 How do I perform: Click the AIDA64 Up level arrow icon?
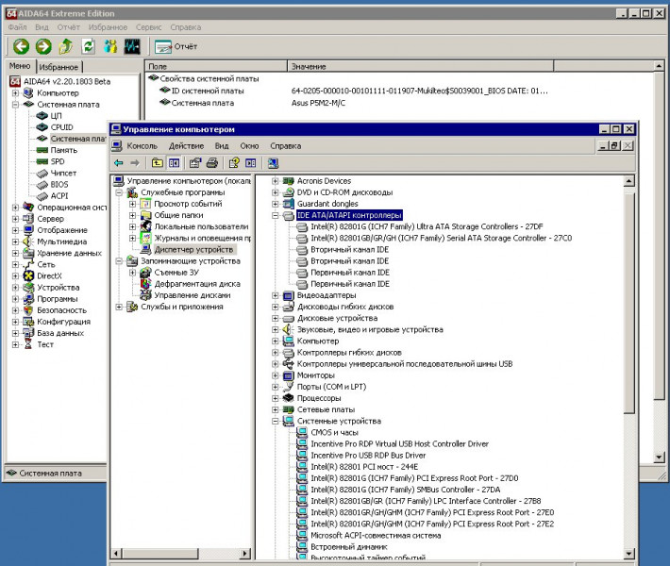pyautogui.click(x=65, y=46)
